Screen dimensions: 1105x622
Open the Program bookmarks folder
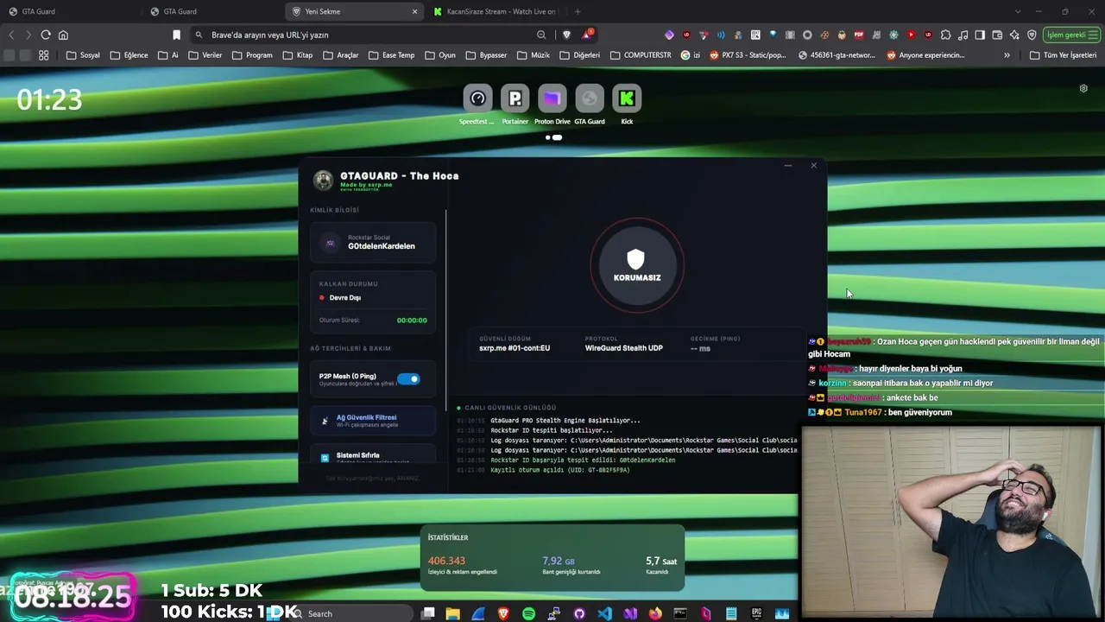point(252,55)
